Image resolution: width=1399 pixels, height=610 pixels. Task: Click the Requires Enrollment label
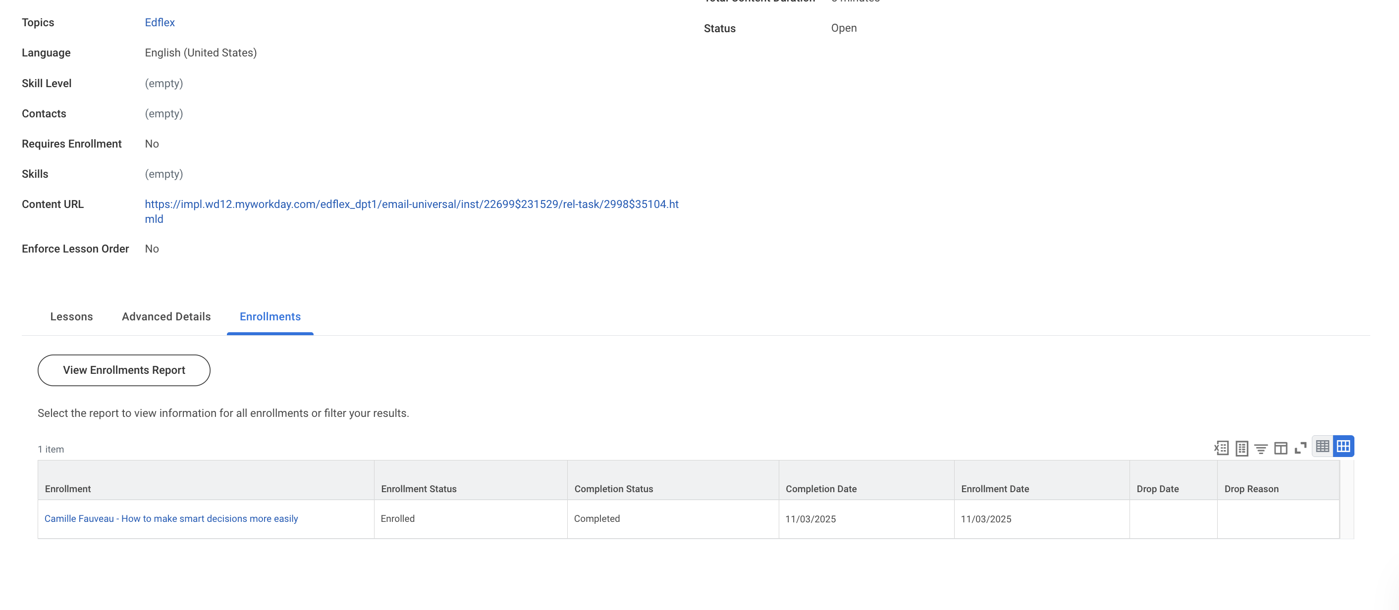pyautogui.click(x=72, y=144)
